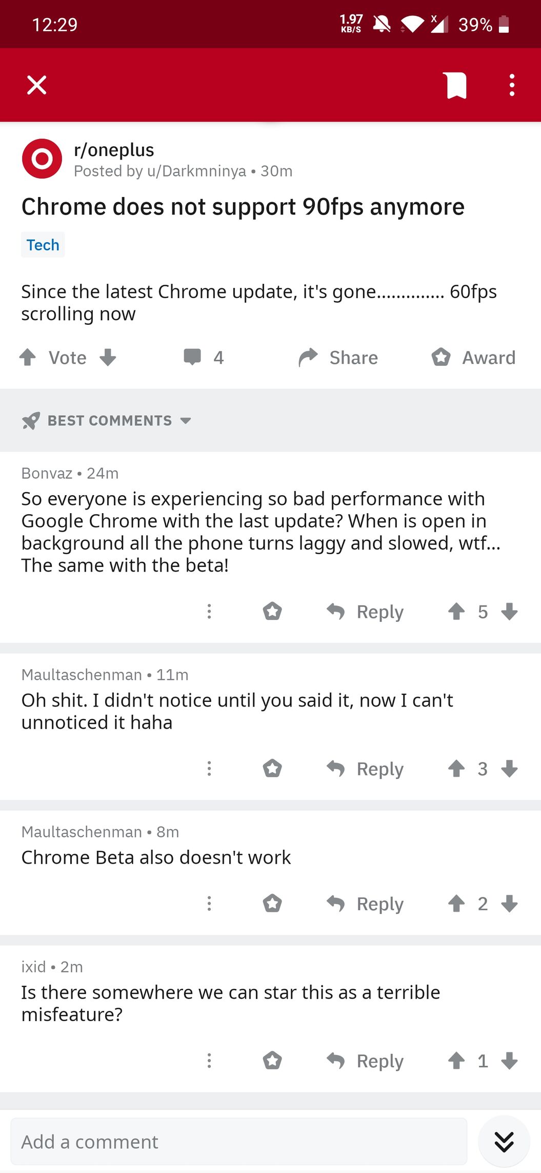
Task: Close the post view with the X
Action: (x=37, y=85)
